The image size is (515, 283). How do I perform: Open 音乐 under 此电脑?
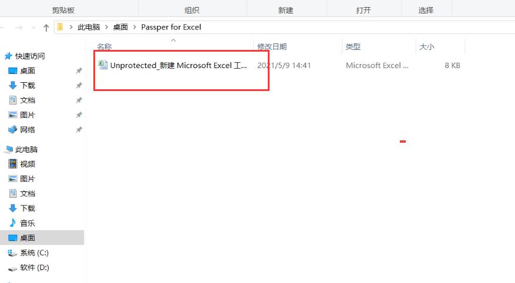28,223
